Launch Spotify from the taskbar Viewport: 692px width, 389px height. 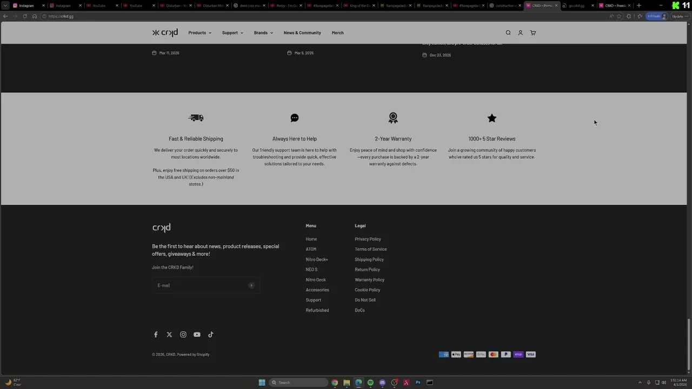point(370,383)
